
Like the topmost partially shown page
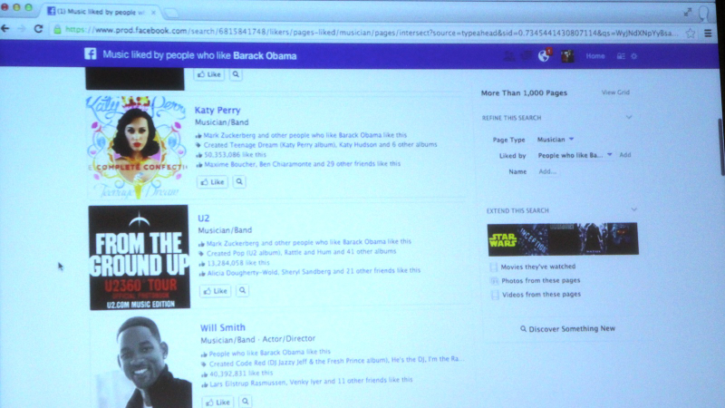(x=209, y=74)
